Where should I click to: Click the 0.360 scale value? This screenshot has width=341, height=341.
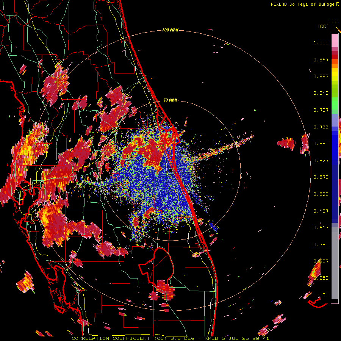(321, 245)
